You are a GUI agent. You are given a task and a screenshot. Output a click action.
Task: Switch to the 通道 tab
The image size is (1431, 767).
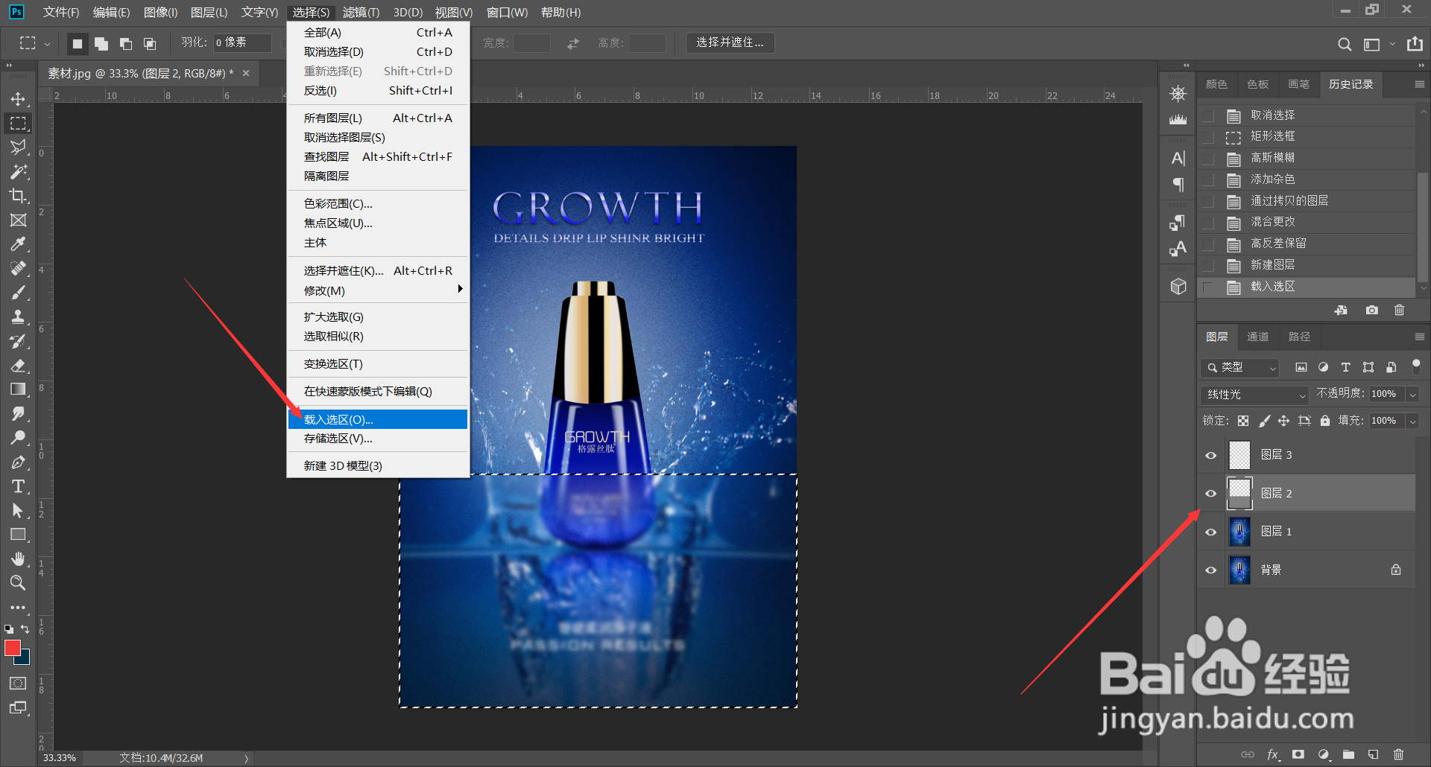coord(1257,337)
